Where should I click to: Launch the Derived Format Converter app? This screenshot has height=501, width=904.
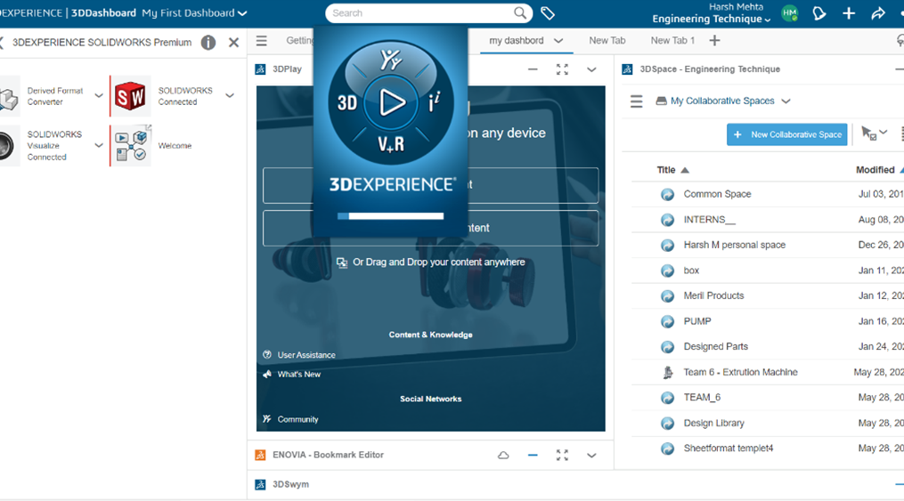point(9,96)
